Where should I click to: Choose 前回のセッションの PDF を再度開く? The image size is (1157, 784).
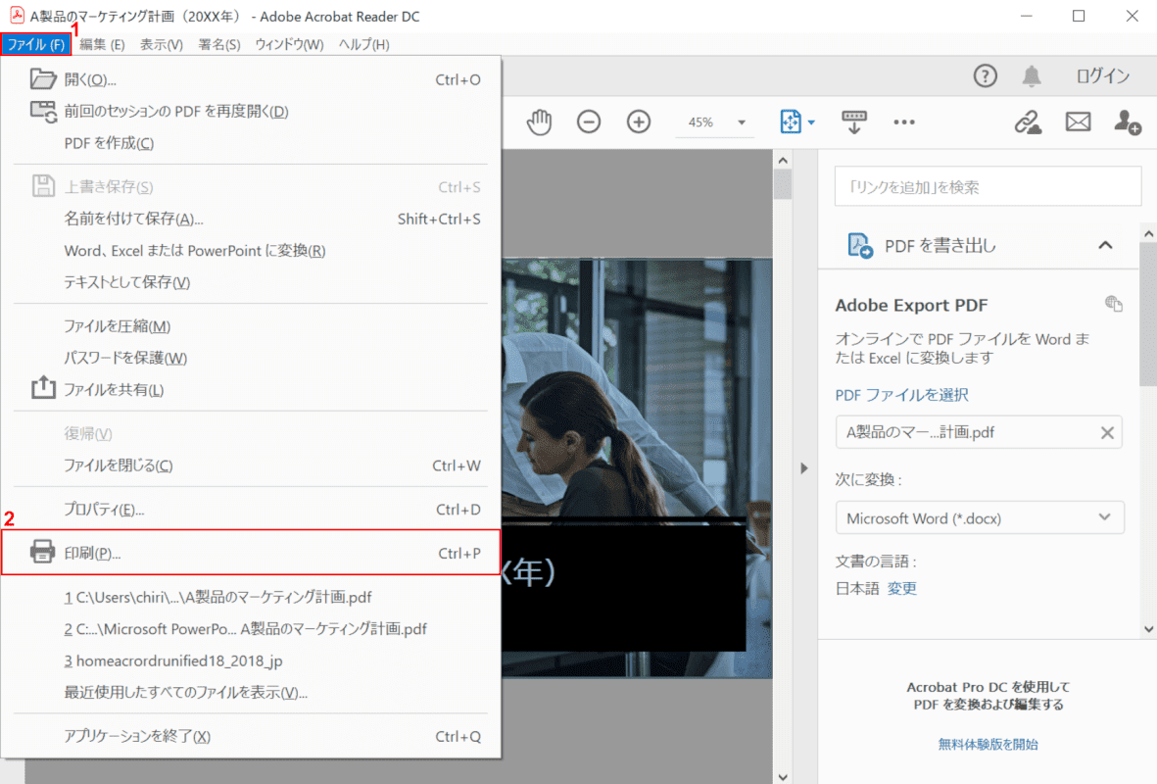point(251,111)
